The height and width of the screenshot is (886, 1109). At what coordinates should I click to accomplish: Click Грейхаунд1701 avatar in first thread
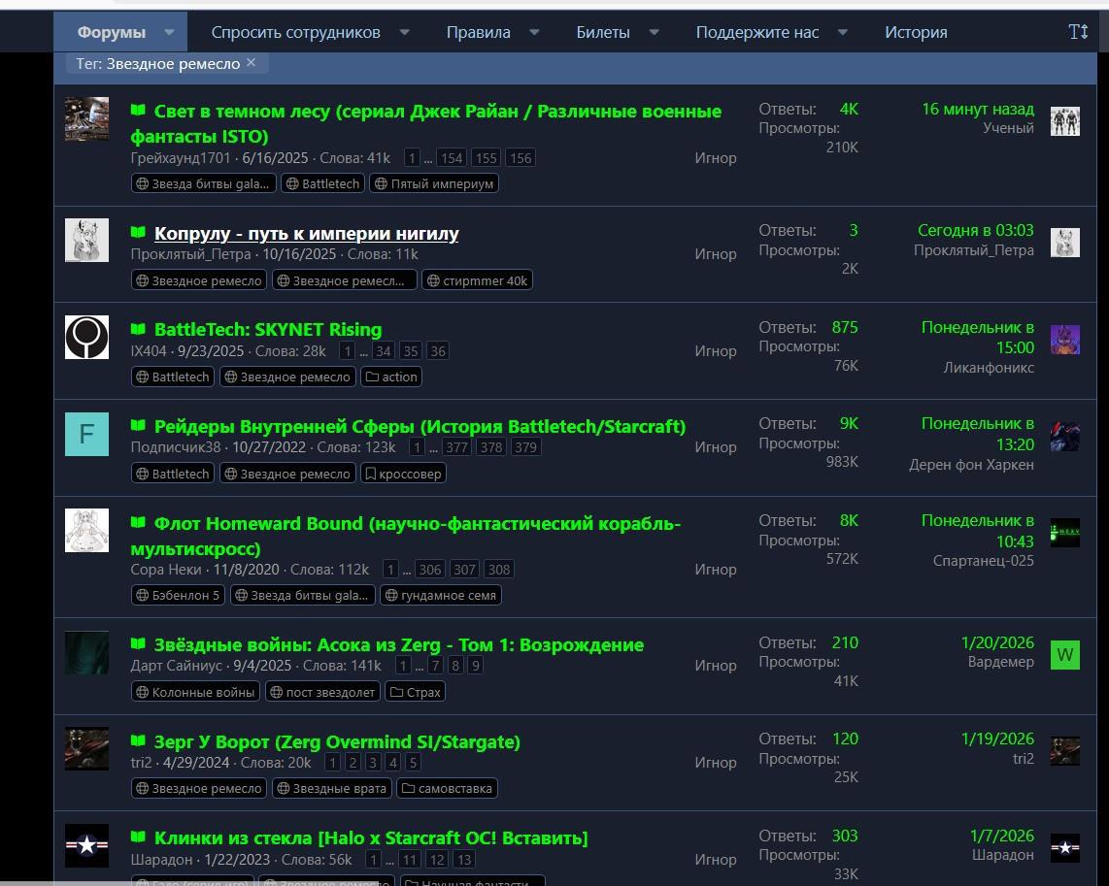click(x=86, y=119)
